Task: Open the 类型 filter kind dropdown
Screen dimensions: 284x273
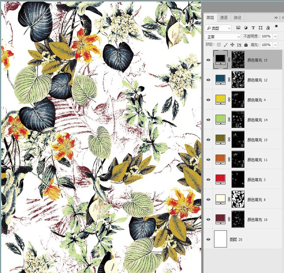Action: tap(218, 28)
